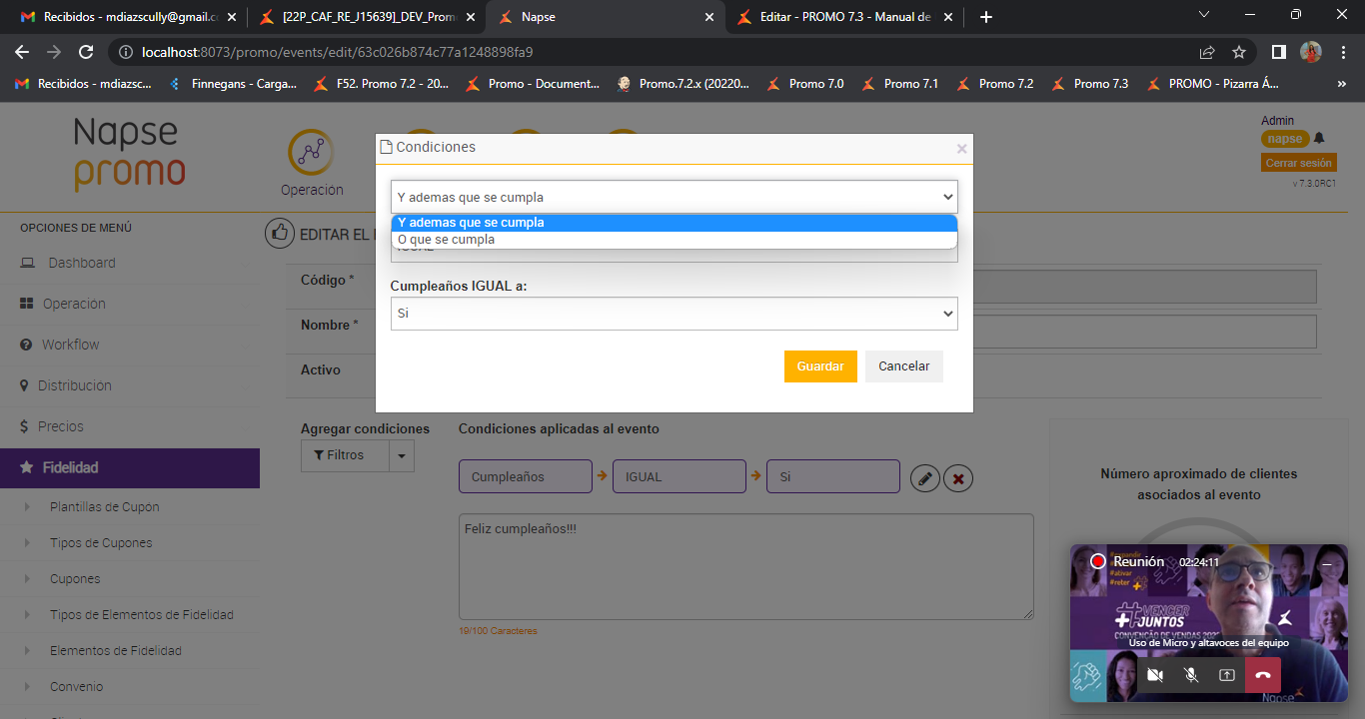Click the 'Feliz cumpleaños!!!' text area
Viewport: 1365px width, 719px height.
[745, 567]
